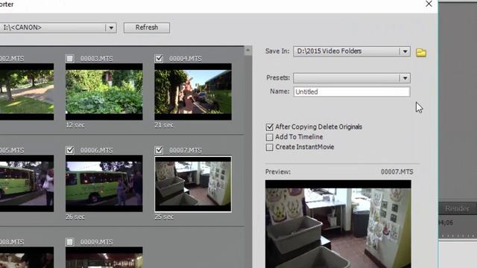
Task: Open the Presets dropdown arrow
Action: 405,78
